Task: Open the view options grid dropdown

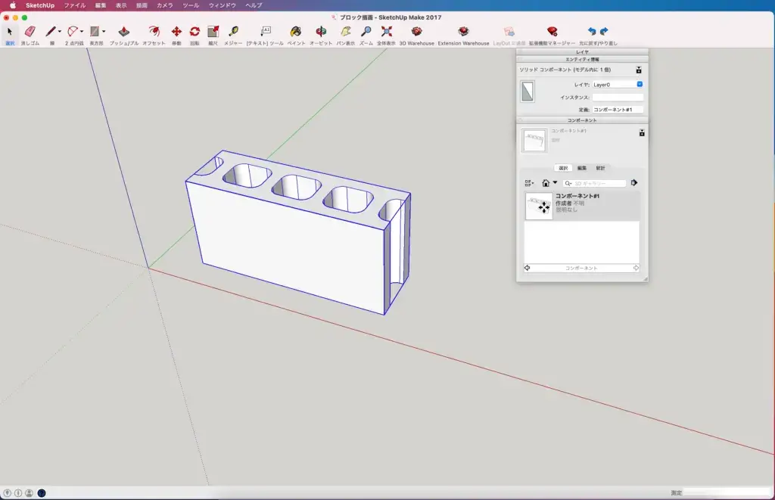Action: (x=529, y=183)
